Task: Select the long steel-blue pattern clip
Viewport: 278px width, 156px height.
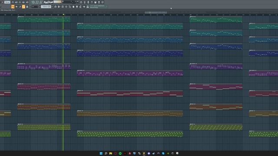Action: pyautogui.click(x=130, y=39)
